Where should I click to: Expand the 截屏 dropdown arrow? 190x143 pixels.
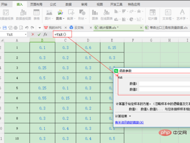coord(75,19)
